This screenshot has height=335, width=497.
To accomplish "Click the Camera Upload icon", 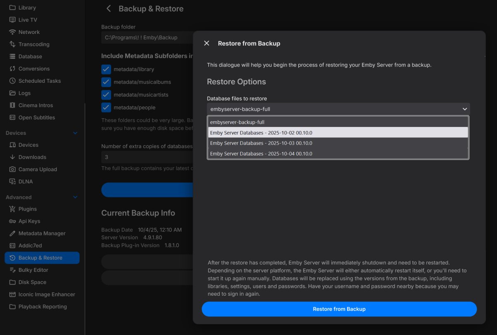I will [x=12, y=170].
